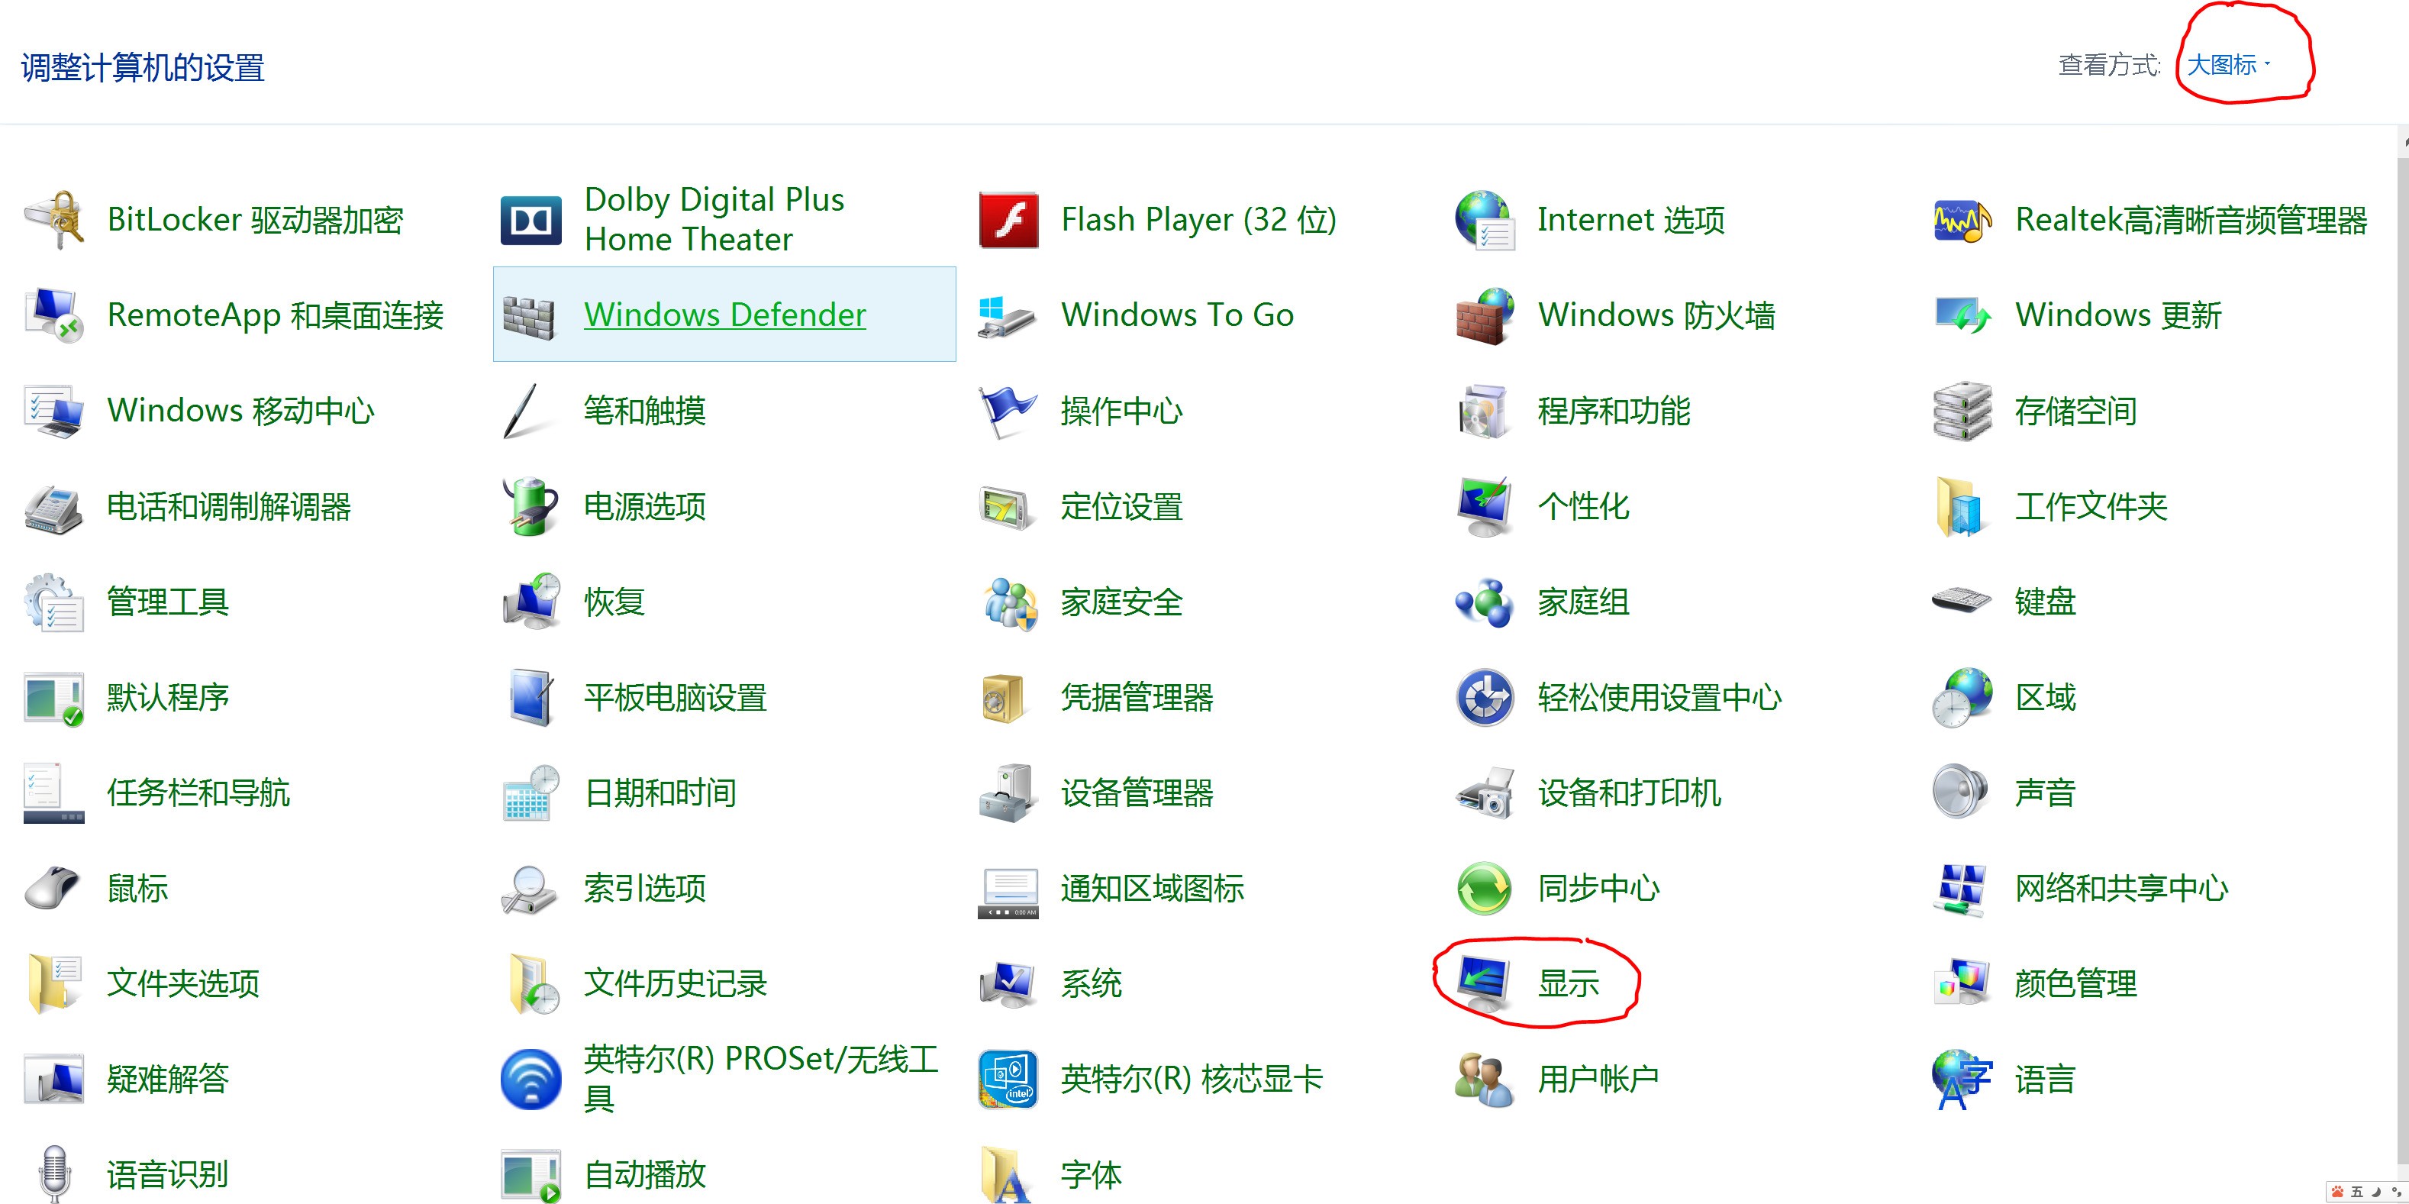This screenshot has width=2409, height=1204.
Task: Click the 语音识别 microphone icon
Action: point(53,1174)
